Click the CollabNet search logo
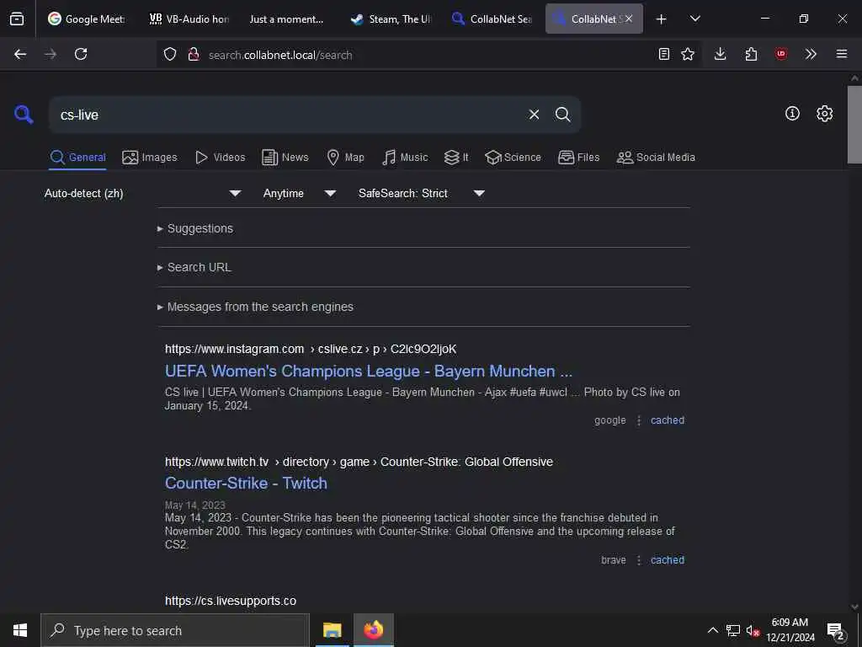This screenshot has width=862, height=647. pyautogui.click(x=24, y=115)
